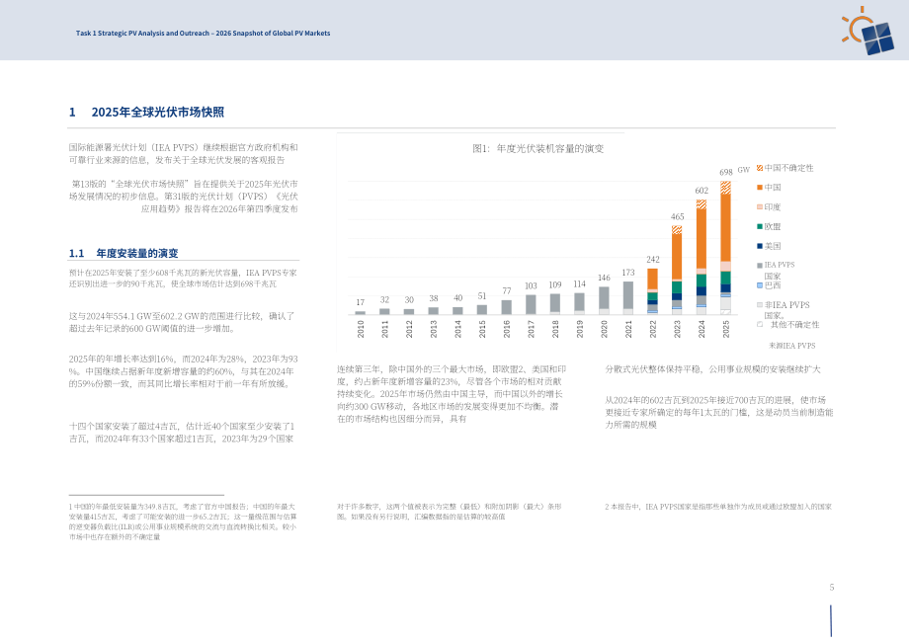Click the paragraph starting '预计在2025年安装了至少608千兆瓦'
The image size is (909, 643).
tap(183, 279)
